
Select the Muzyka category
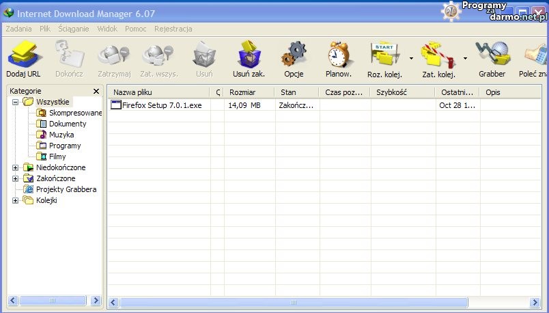click(x=61, y=135)
